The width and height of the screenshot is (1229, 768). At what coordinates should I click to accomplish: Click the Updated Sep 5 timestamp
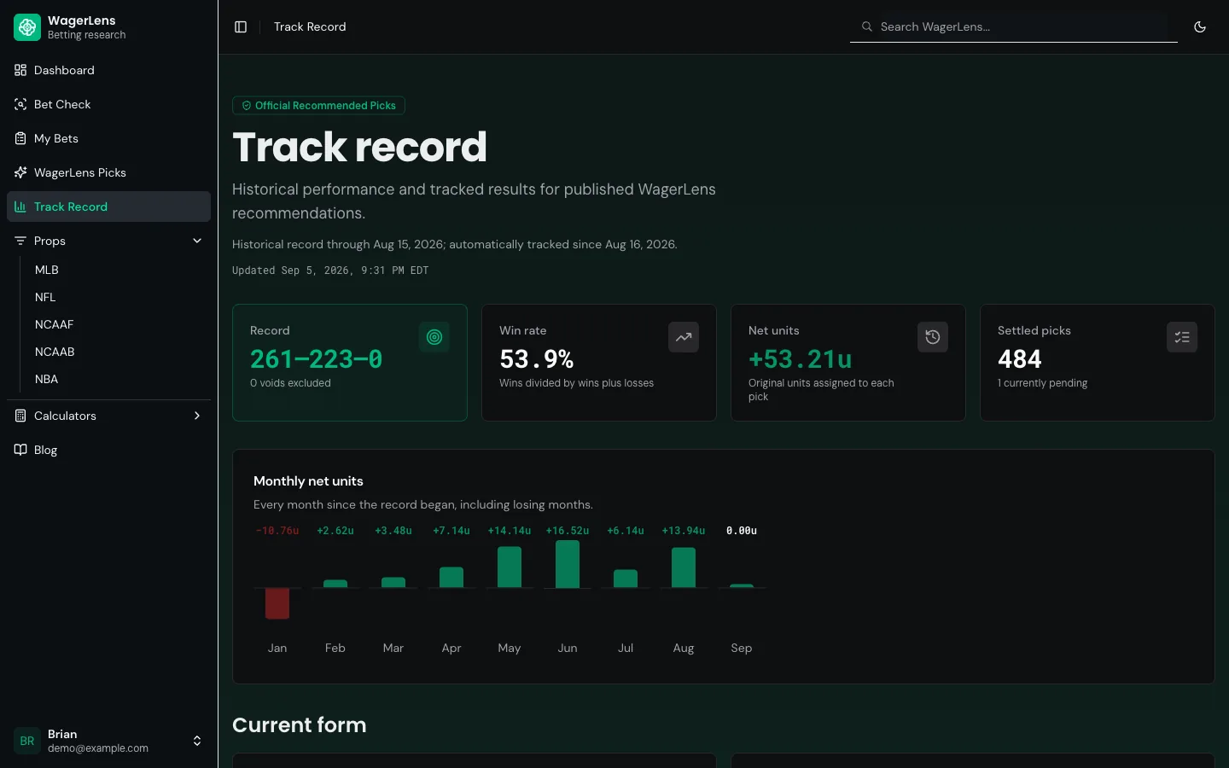(x=330, y=271)
